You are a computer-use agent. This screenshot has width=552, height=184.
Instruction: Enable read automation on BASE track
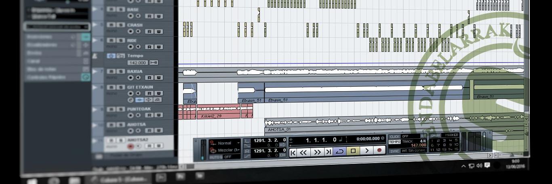[x=150, y=16]
